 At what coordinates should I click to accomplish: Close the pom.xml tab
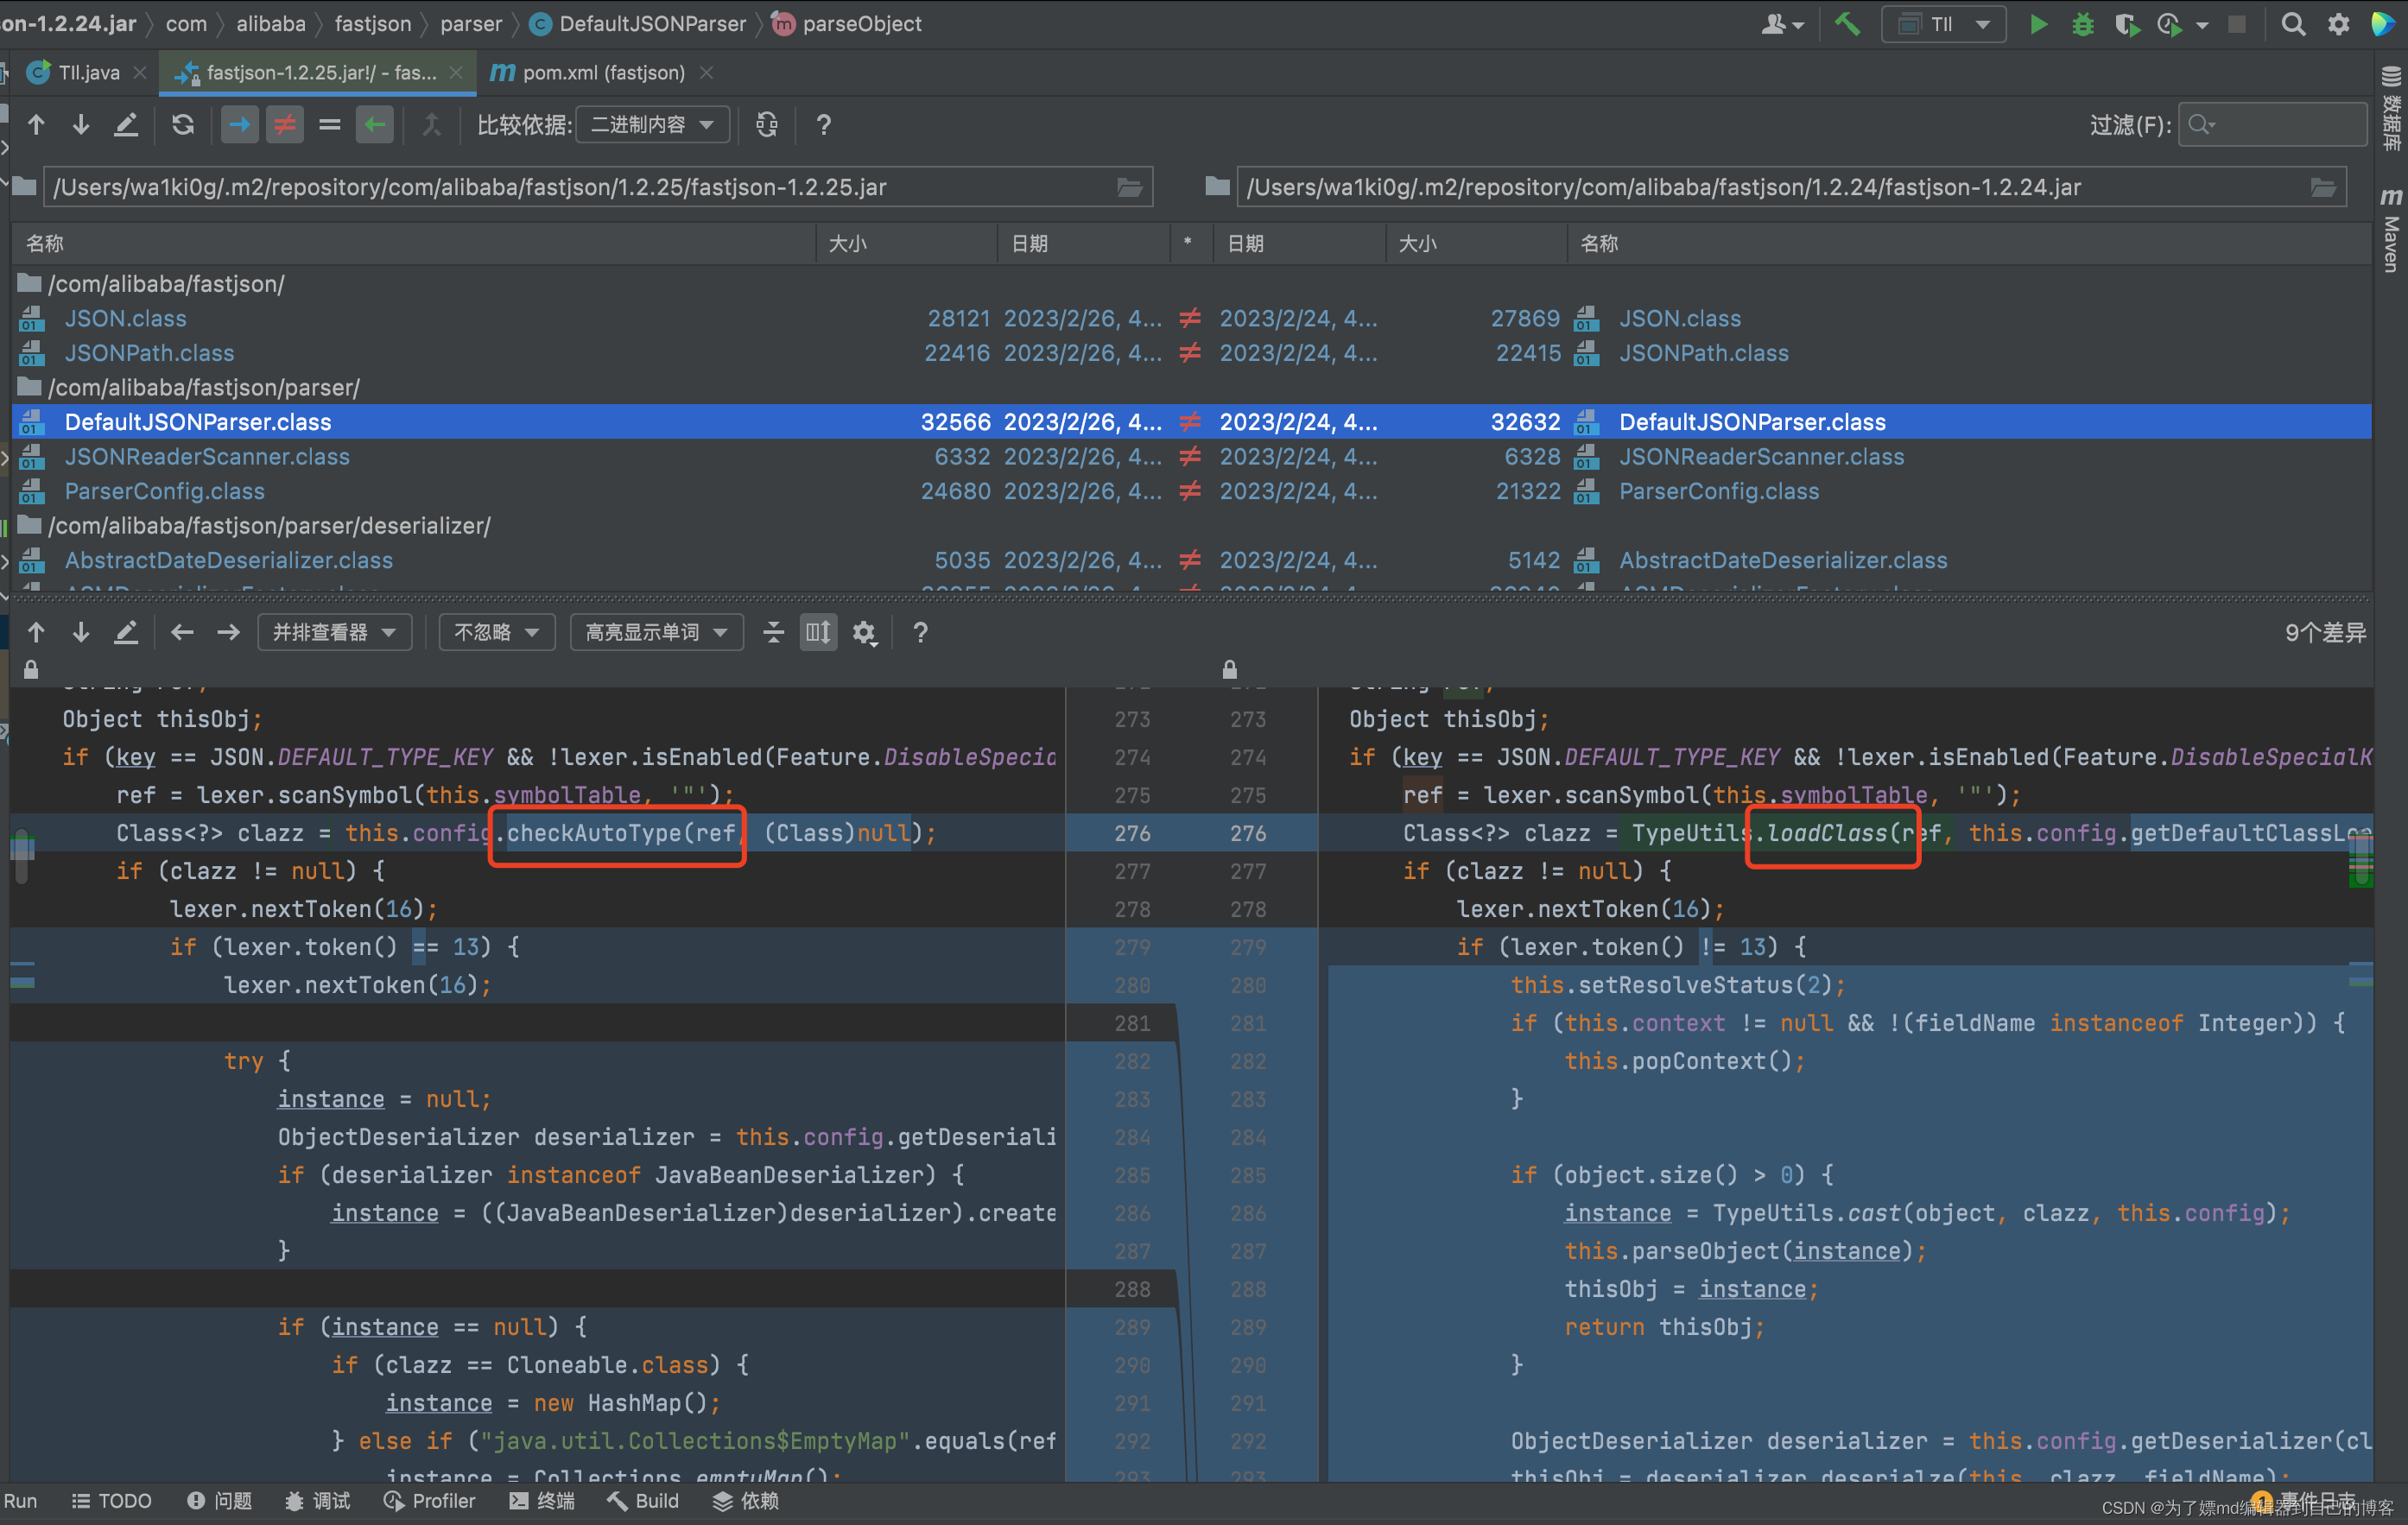pyautogui.click(x=706, y=73)
